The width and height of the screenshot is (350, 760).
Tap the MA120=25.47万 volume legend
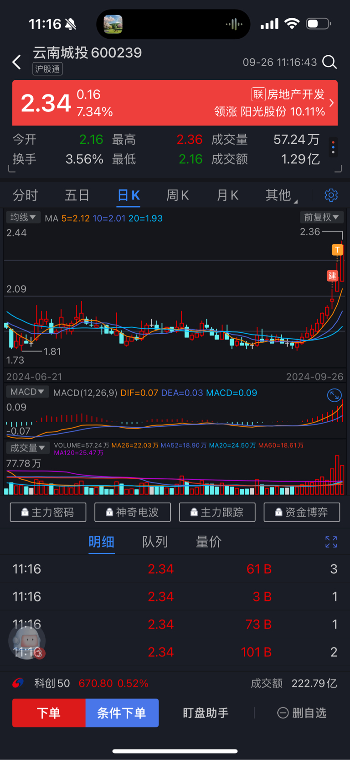click(79, 453)
